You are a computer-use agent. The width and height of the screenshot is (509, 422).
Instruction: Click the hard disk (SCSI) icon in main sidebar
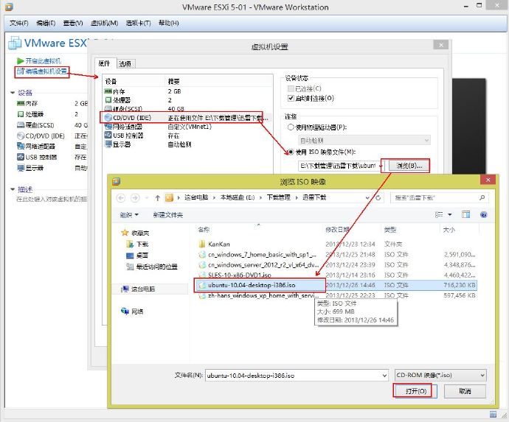click(x=21, y=124)
